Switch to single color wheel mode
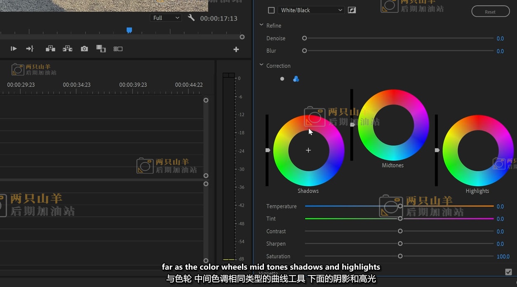 pyautogui.click(x=282, y=79)
